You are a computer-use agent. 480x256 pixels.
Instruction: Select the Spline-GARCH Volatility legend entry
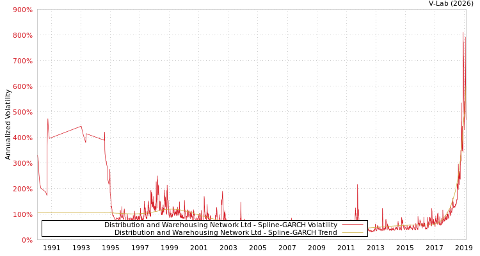click(221, 225)
